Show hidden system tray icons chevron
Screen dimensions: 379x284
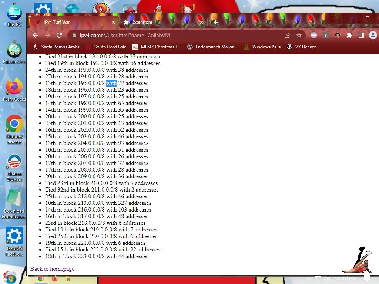(309, 278)
